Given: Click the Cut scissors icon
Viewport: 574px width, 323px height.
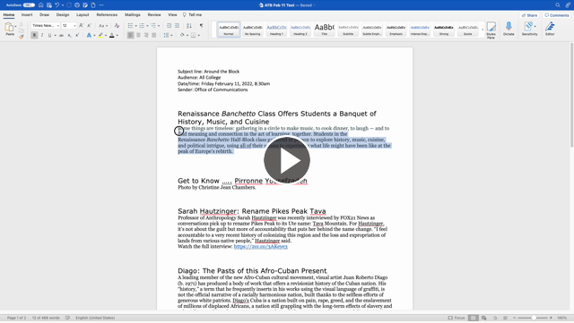Looking at the screenshot, I should click(22, 24).
